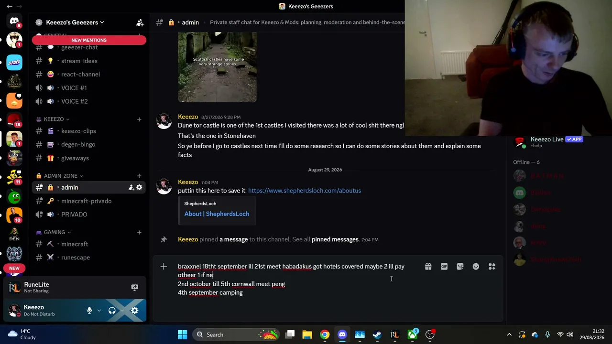Image resolution: width=612 pixels, height=344 pixels.
Task: Open the DEN server icon
Action: click(x=14, y=234)
